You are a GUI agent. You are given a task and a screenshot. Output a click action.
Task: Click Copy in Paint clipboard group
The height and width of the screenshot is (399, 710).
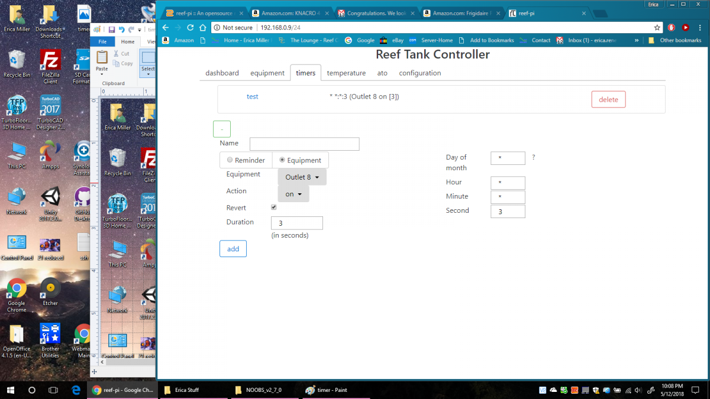[x=122, y=63]
